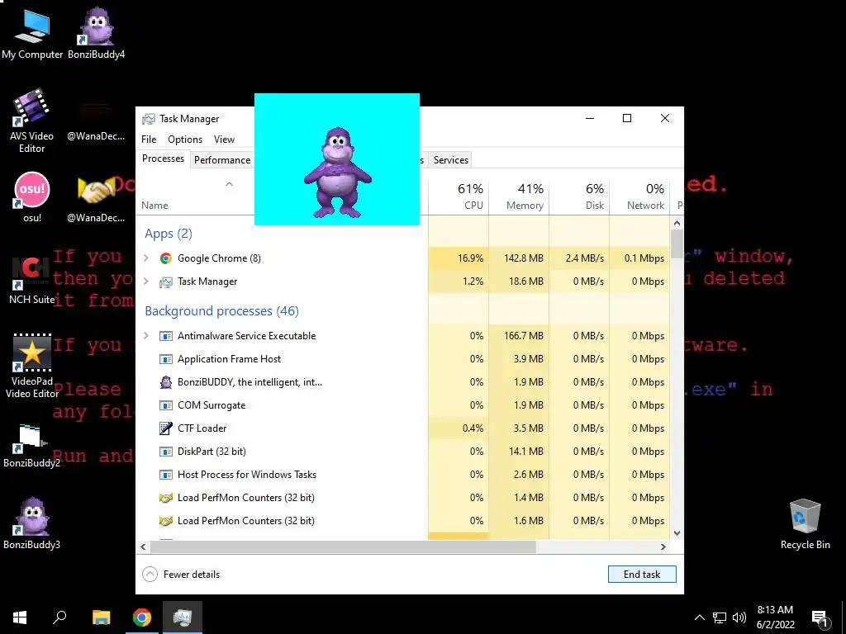
Task: Click the taskbar clock showing 8:13 AM
Action: [775, 617]
